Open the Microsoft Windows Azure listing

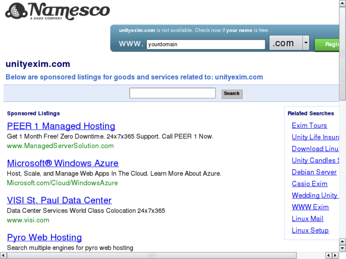click(62, 163)
